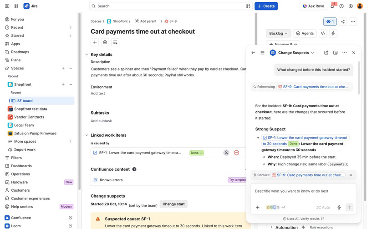Open the issue more actions menu
Viewport: 367px width, 229px height.
(x=353, y=22)
